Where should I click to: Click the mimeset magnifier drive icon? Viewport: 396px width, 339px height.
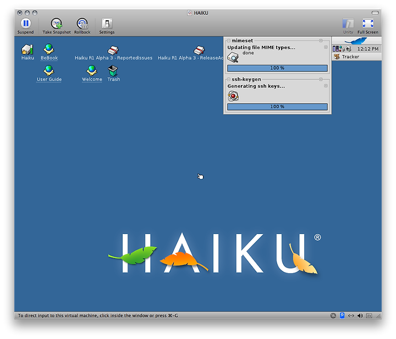(233, 57)
